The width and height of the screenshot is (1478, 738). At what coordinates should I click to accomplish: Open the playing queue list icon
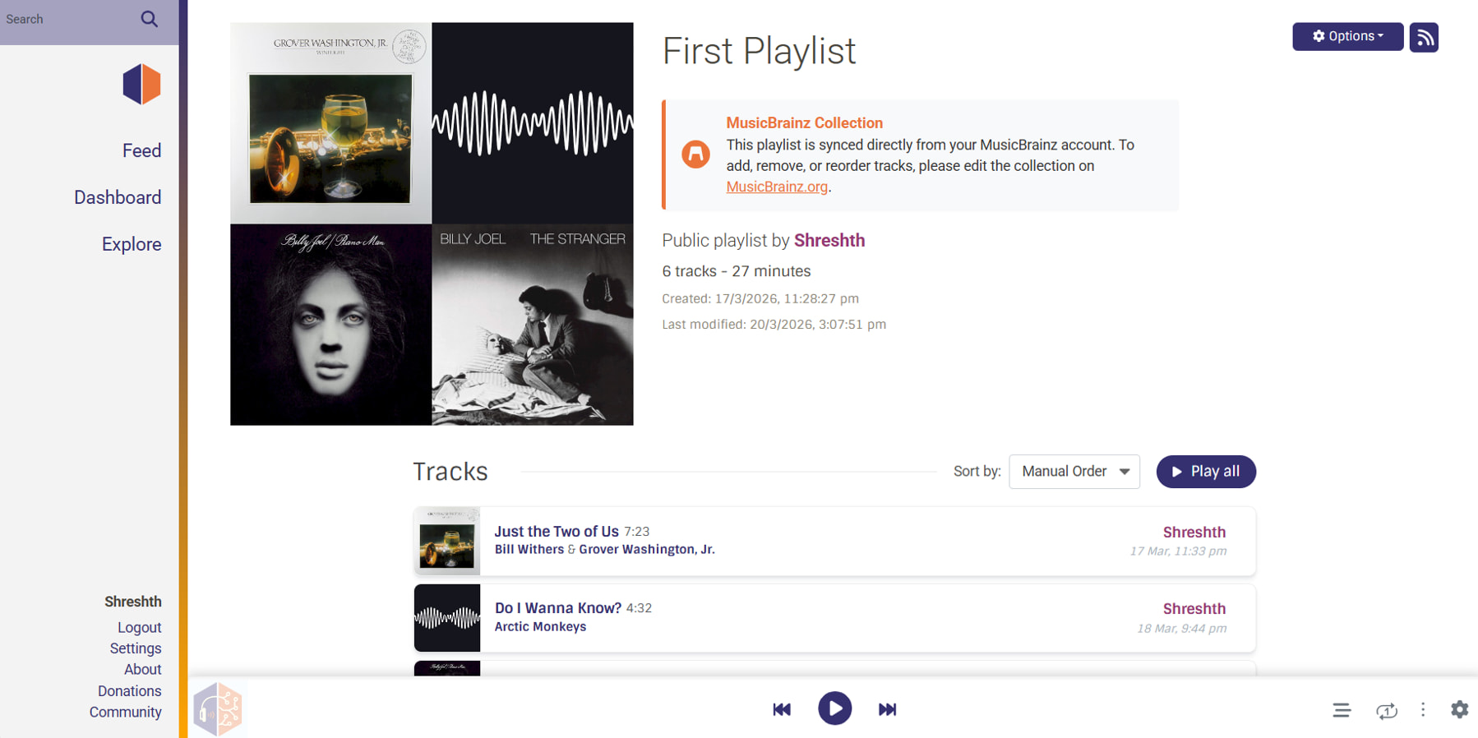click(1341, 710)
